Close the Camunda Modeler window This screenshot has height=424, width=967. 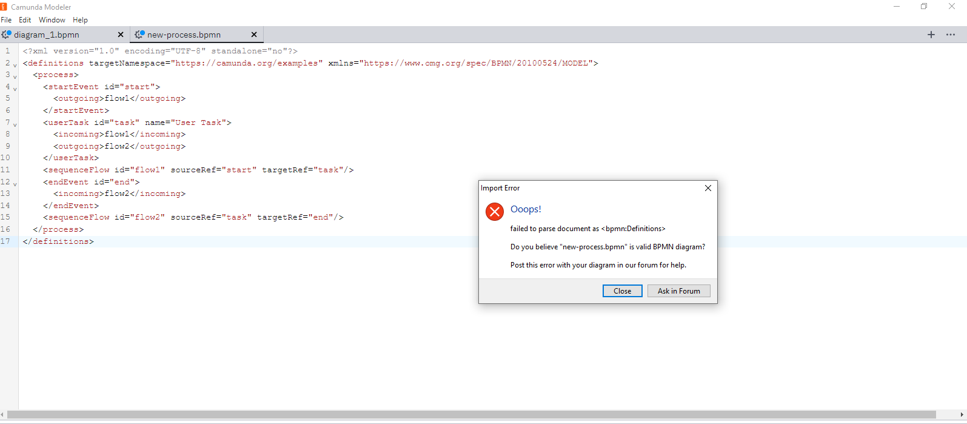click(x=952, y=7)
